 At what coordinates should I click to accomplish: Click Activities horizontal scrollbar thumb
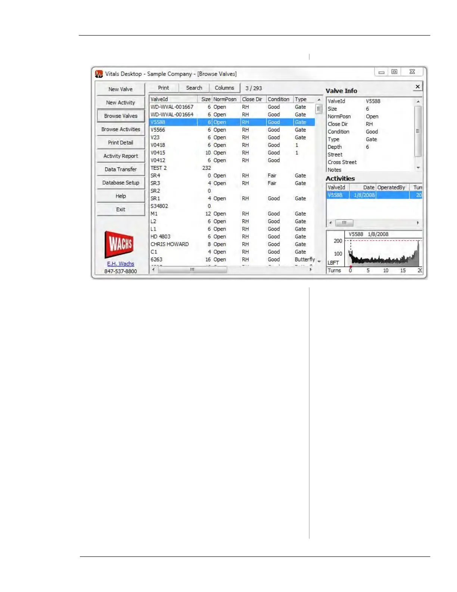point(344,223)
